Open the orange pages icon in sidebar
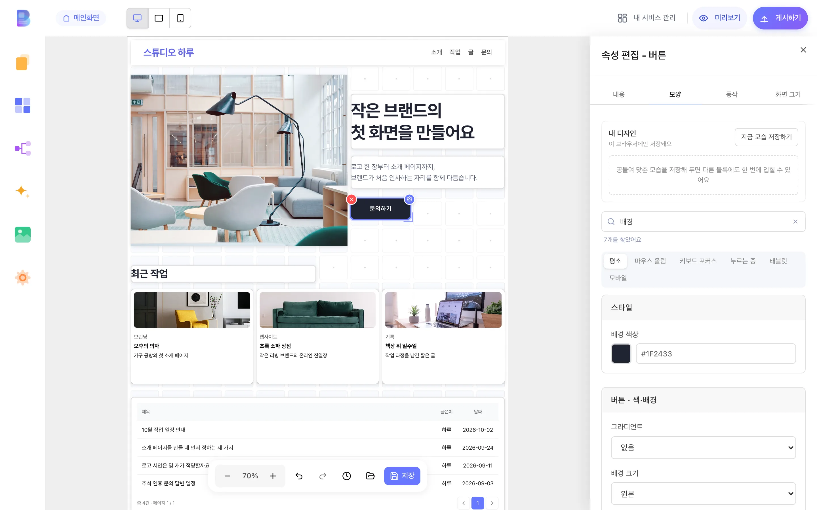The height and width of the screenshot is (510, 817). 23,62
